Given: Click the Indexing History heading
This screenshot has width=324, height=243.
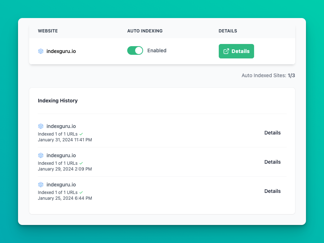Looking at the screenshot, I should (x=58, y=101).
